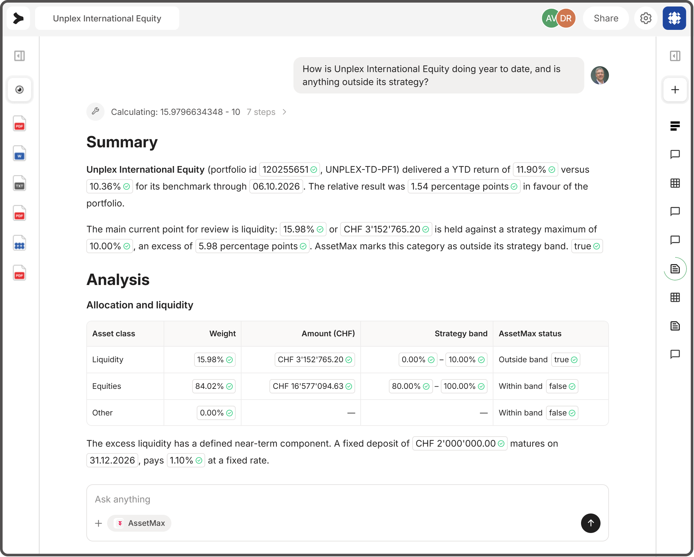Screen dimensions: 694x557
Task: Click the 84.02% weight in Equities row
Action: [x=214, y=386]
